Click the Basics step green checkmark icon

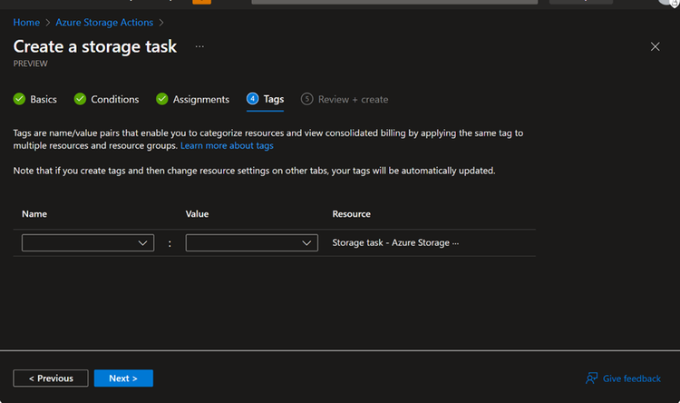tap(19, 99)
